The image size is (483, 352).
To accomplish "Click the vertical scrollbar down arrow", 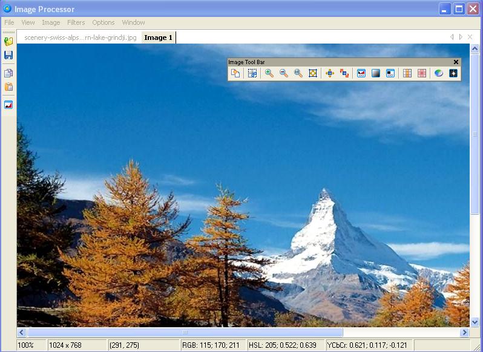I will tap(475, 322).
